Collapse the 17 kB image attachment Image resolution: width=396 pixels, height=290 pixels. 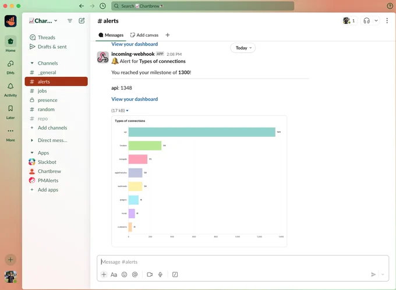pyautogui.click(x=128, y=111)
